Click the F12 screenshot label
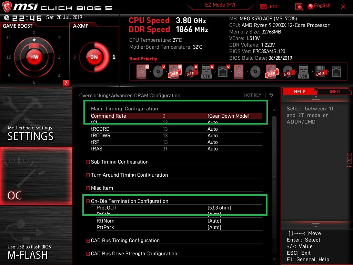The image size is (353, 265). tap(273, 7)
